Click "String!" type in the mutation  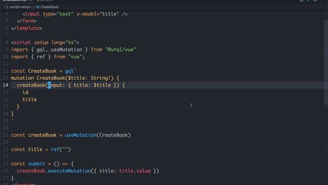[100, 78]
